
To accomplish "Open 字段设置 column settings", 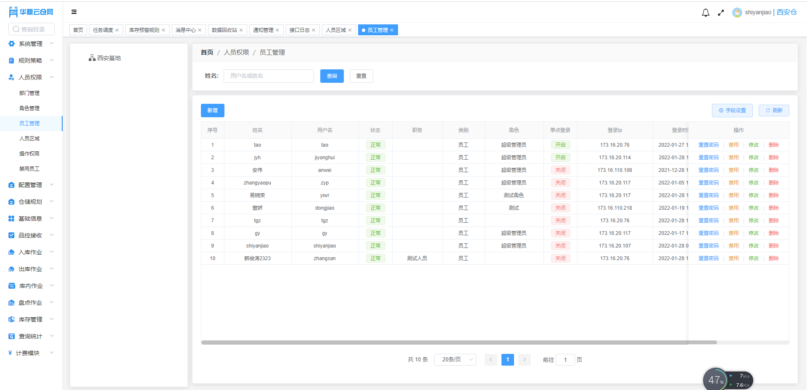I will coord(732,110).
